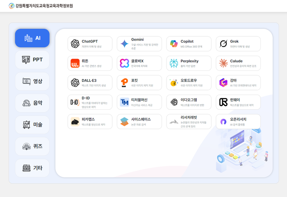Click the 감마 purple G icon
This screenshot has height=197, width=287.
pyautogui.click(x=223, y=83)
